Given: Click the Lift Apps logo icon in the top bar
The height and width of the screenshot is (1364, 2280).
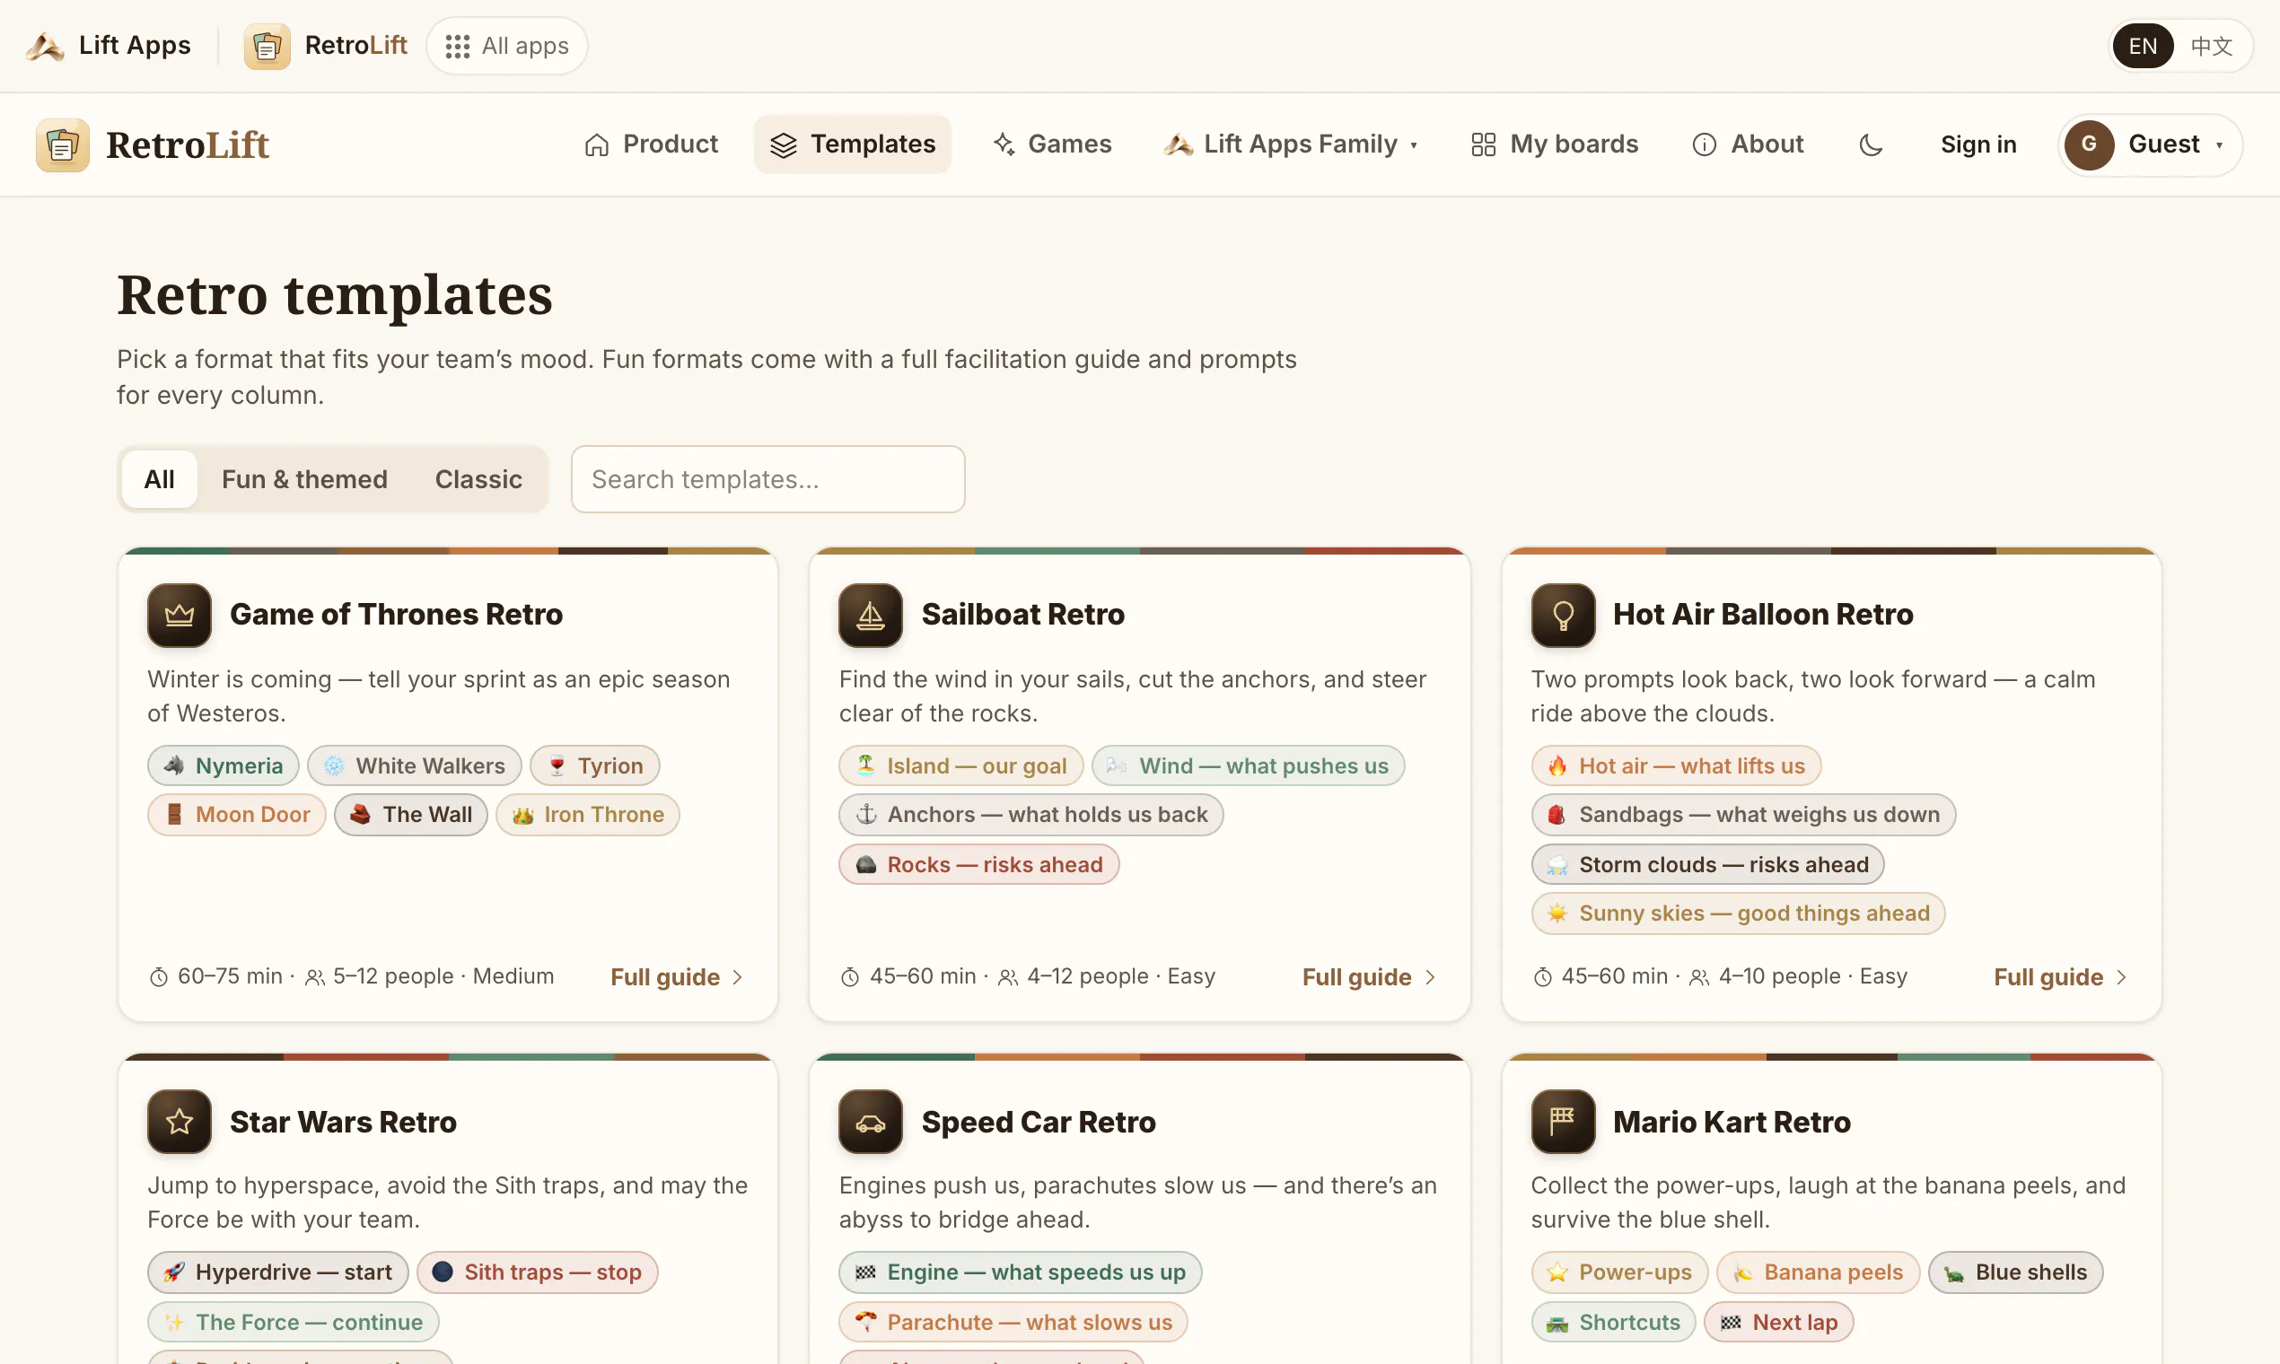Looking at the screenshot, I should coord(45,45).
